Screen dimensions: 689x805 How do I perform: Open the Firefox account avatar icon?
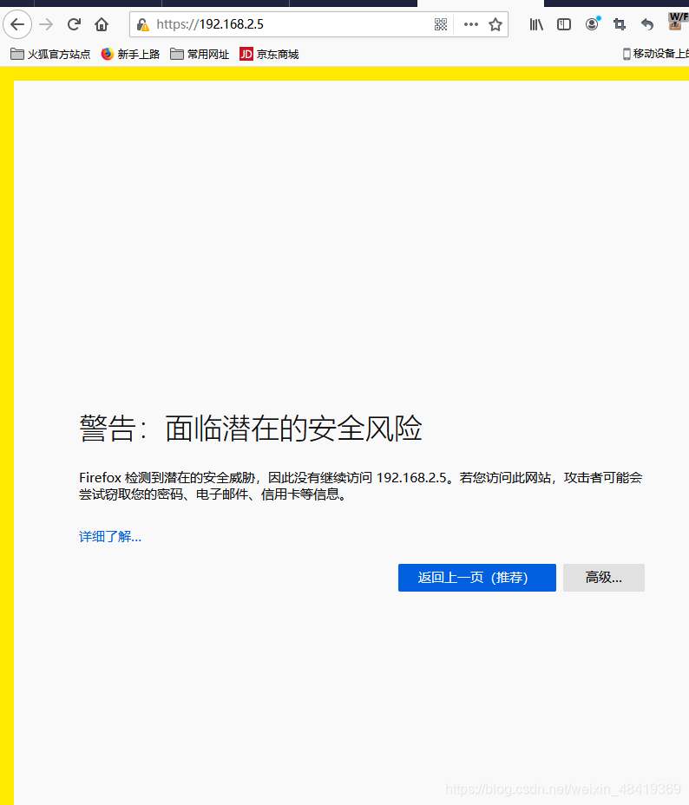coord(593,23)
